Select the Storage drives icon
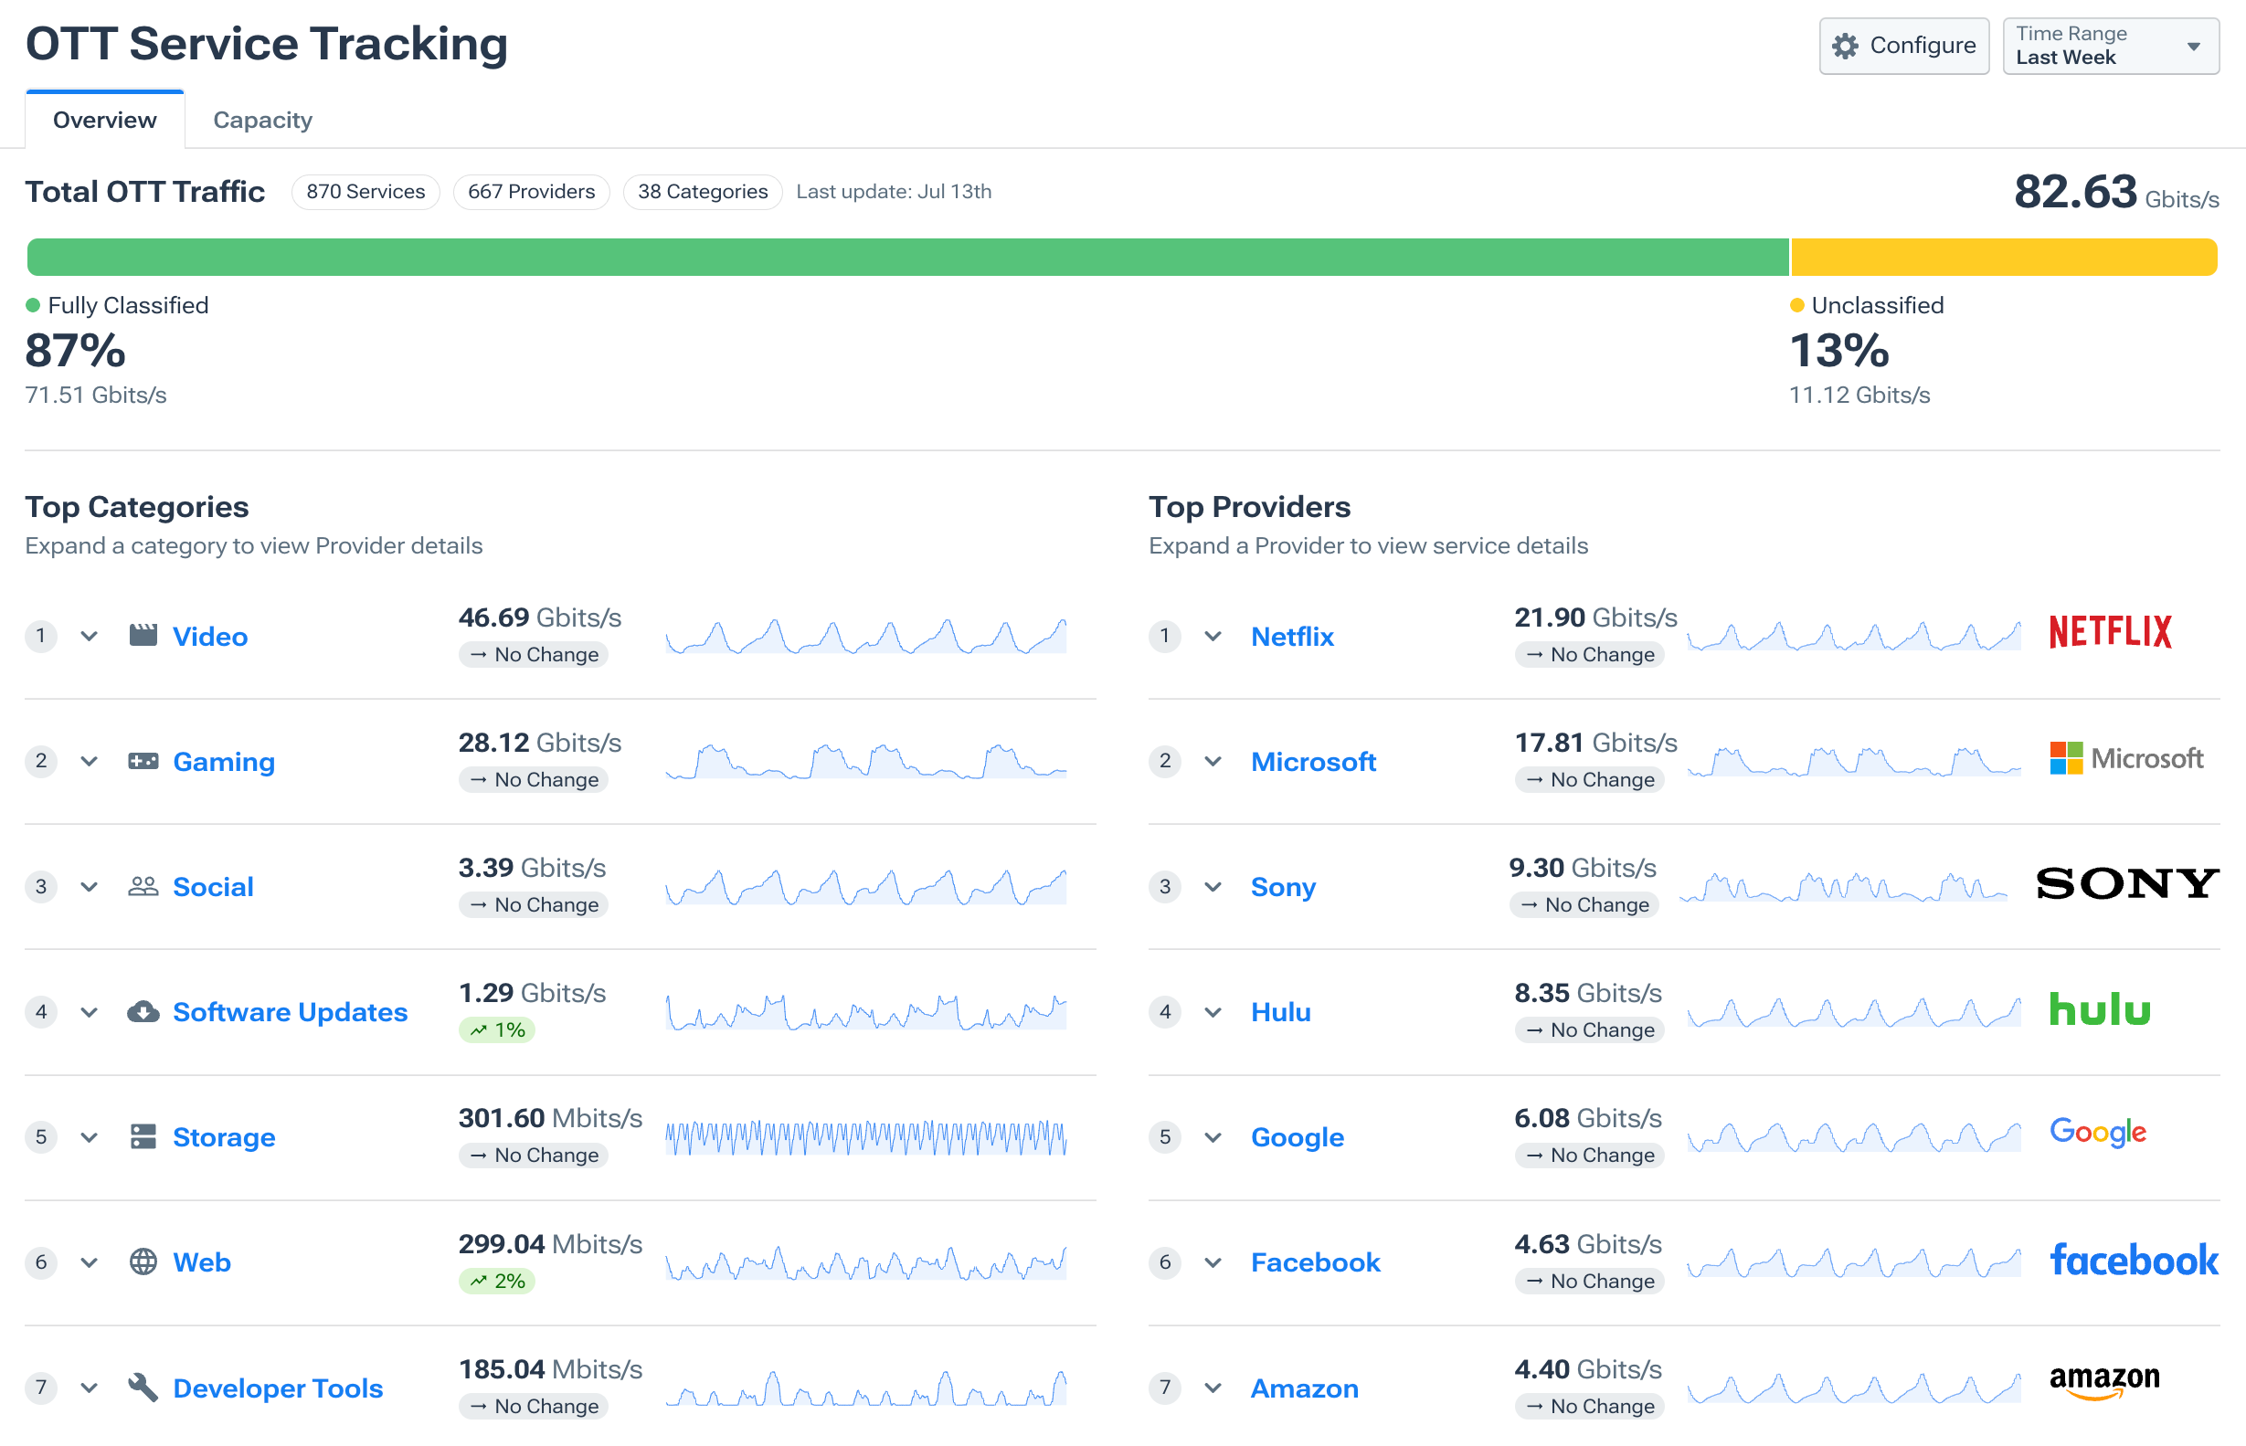 (143, 1136)
